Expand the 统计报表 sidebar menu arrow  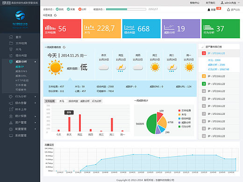35,116
